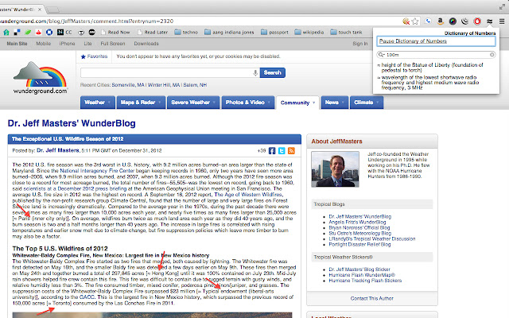Open the Weather dropdown menu
509x318 pixels.
coord(97,103)
